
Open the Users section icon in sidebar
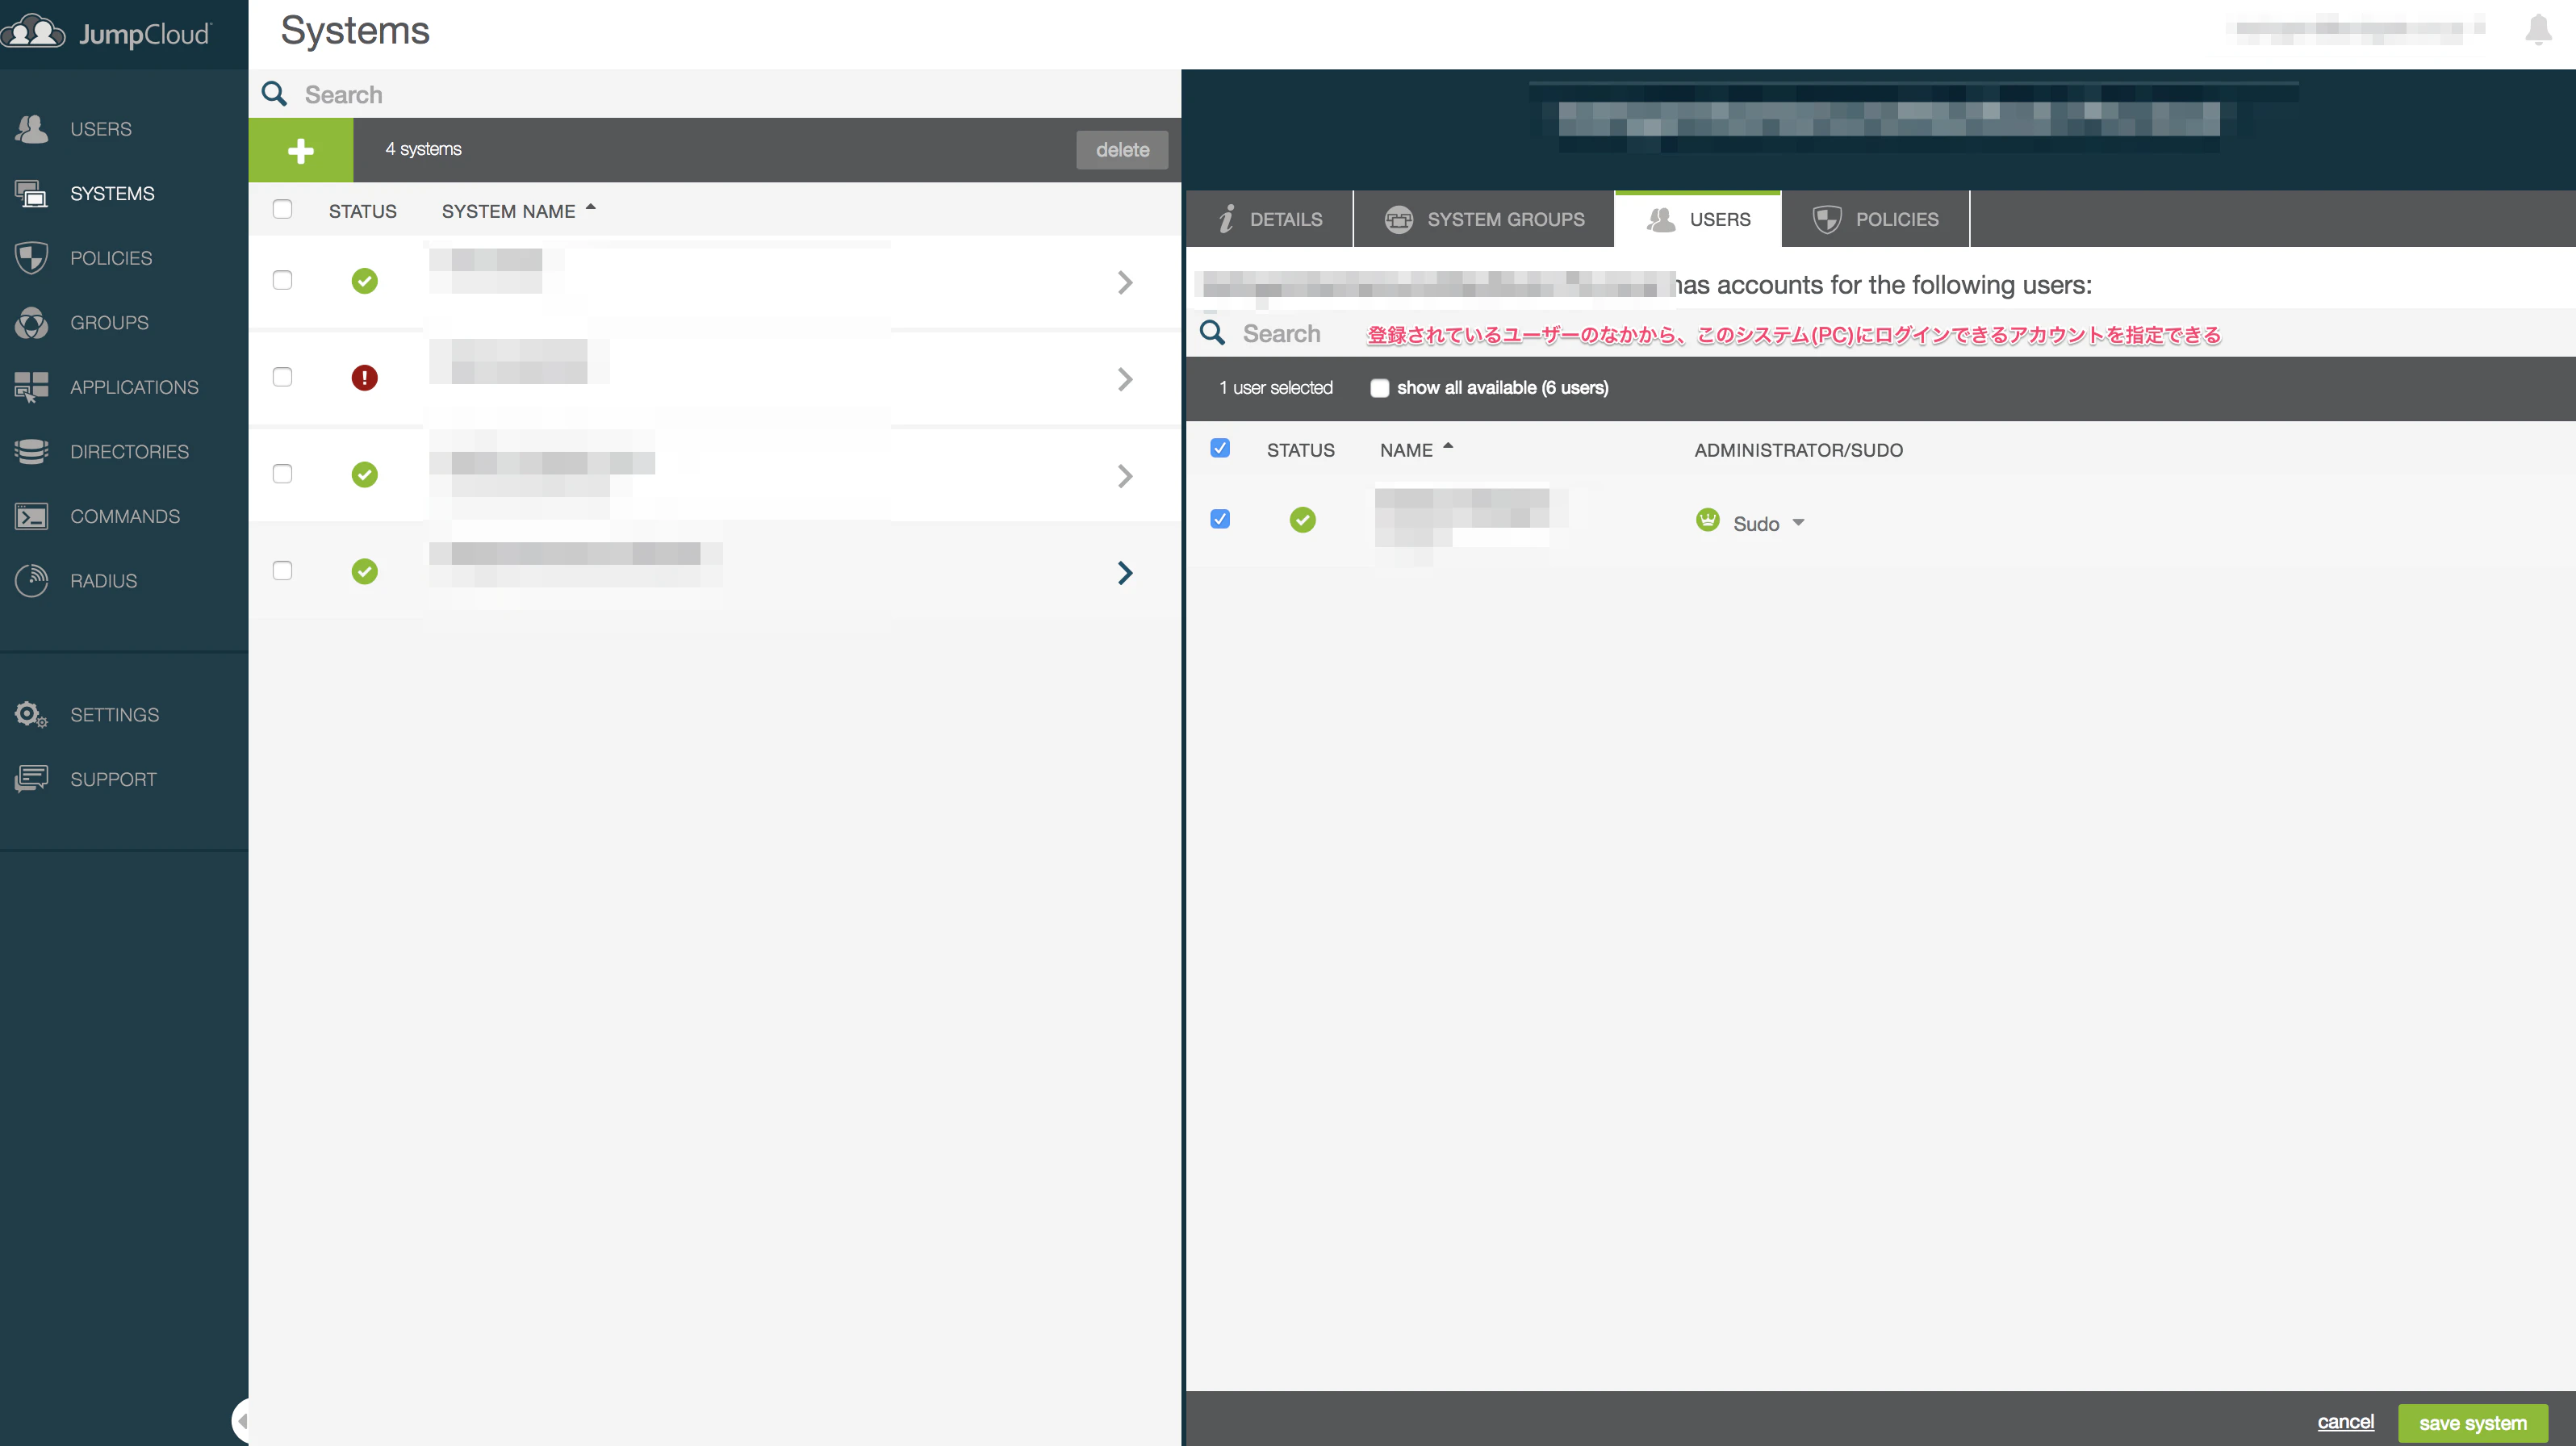coord(31,129)
